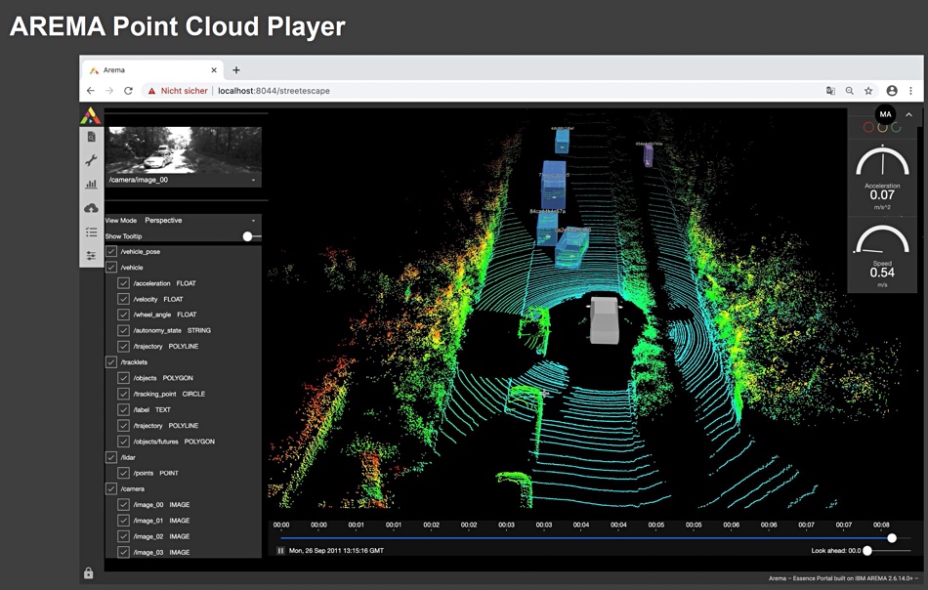Viewport: 928px width, 590px height.
Task: Click the Nicht sicher security warning
Action: pos(178,91)
